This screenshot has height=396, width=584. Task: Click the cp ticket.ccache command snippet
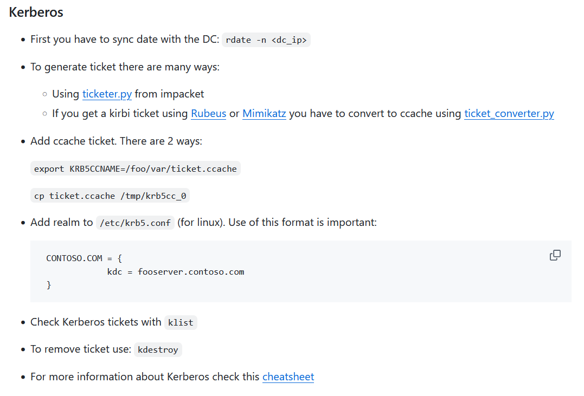[x=110, y=196]
